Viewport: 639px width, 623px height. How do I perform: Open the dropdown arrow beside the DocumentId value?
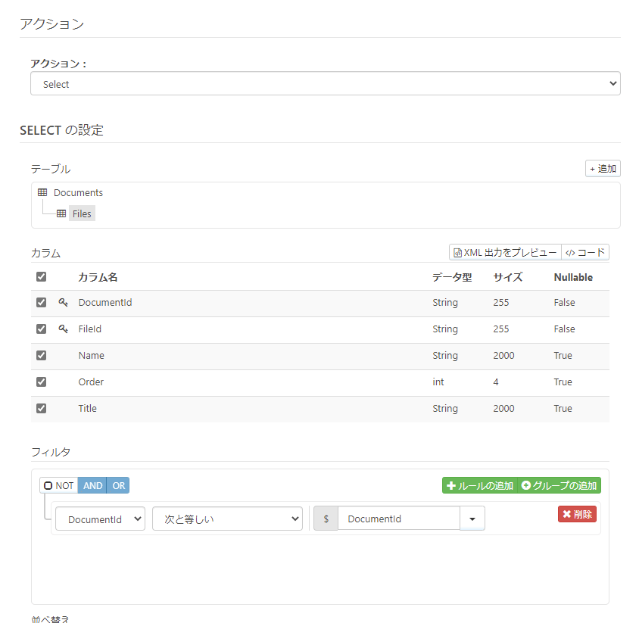point(472,519)
